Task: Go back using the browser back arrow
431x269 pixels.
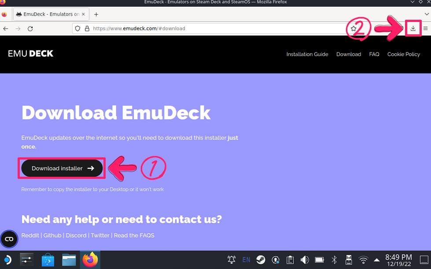Action: 6,29
